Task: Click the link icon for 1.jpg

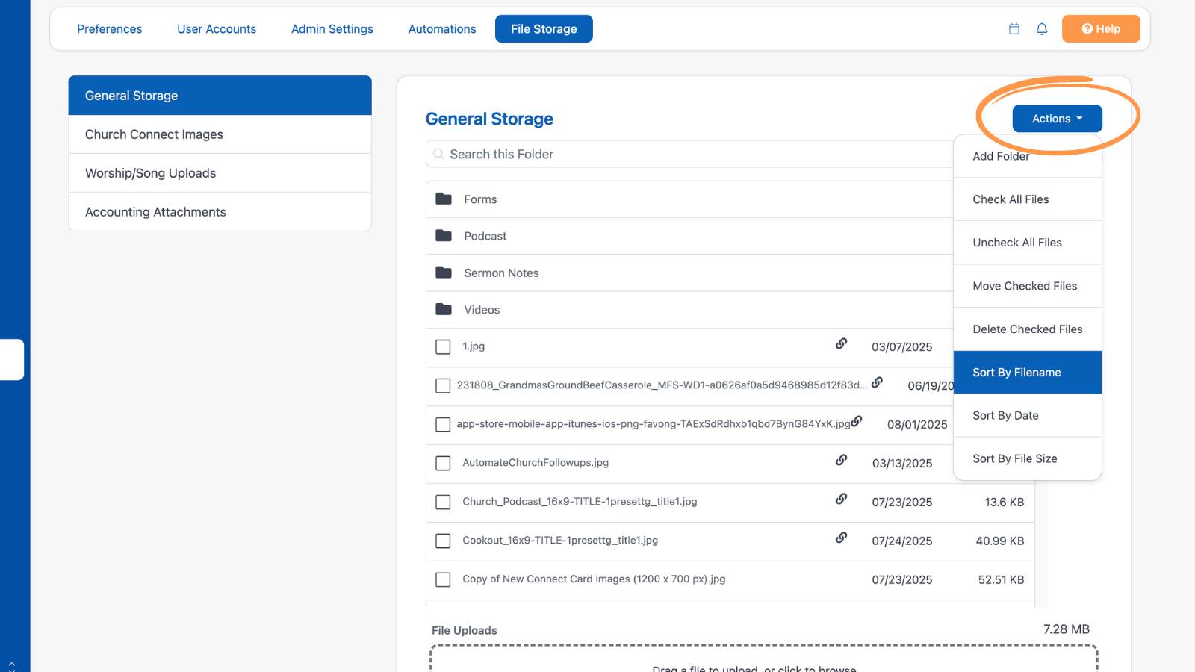Action: (841, 343)
